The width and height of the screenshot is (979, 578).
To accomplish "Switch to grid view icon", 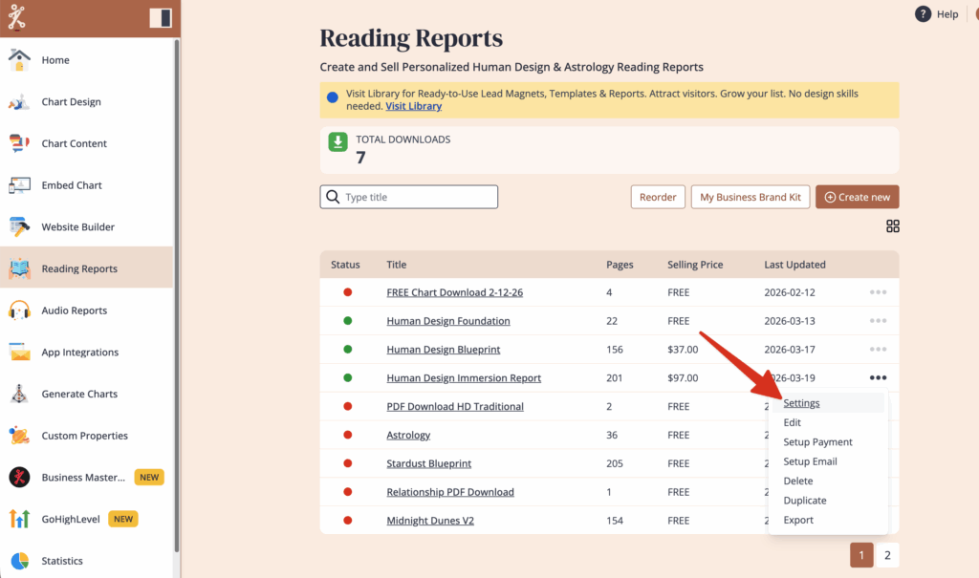I will (x=893, y=226).
